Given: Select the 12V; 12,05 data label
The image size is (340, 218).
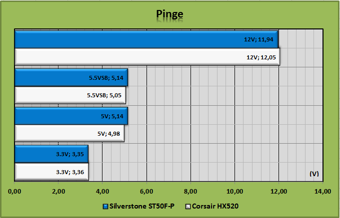Looking at the screenshot, I should click(261, 57).
